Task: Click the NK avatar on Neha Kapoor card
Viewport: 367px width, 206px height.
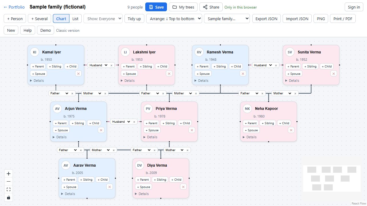Action: 247,109
